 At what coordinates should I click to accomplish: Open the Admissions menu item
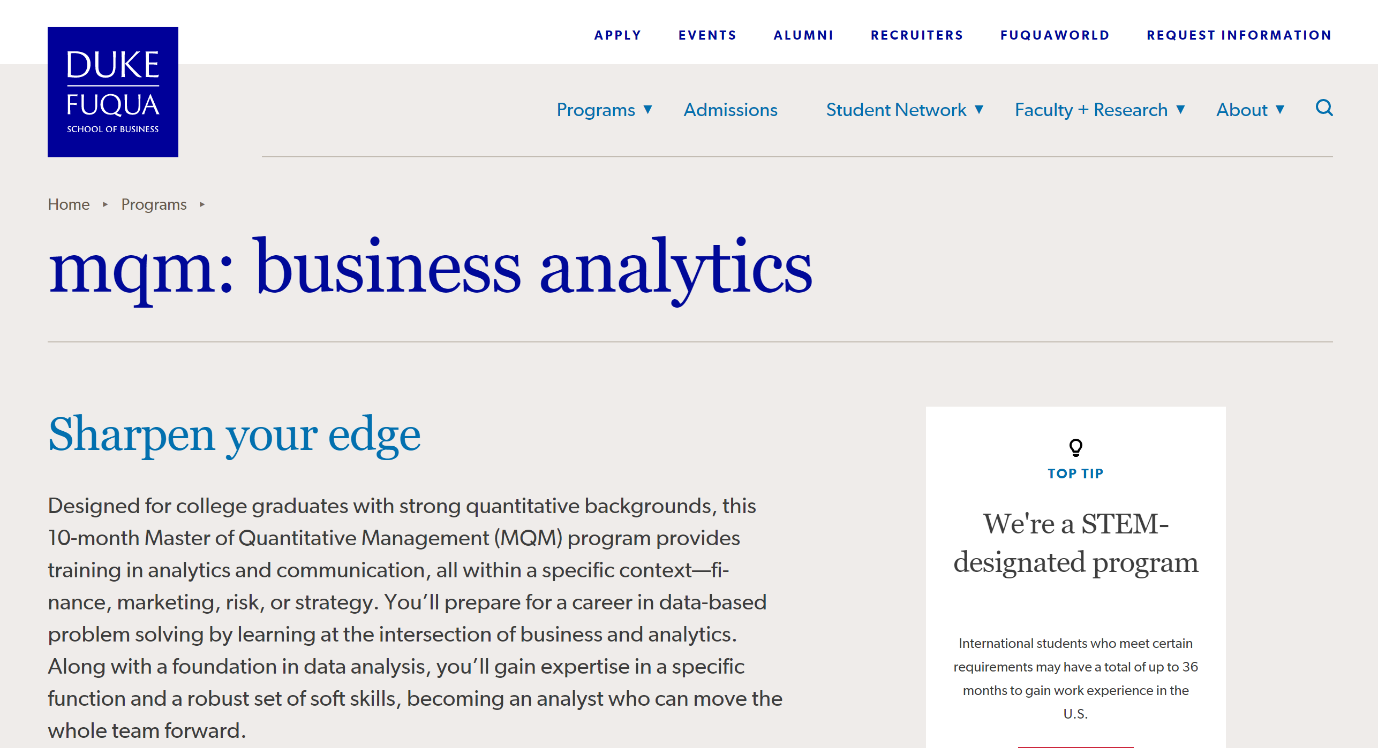click(731, 110)
